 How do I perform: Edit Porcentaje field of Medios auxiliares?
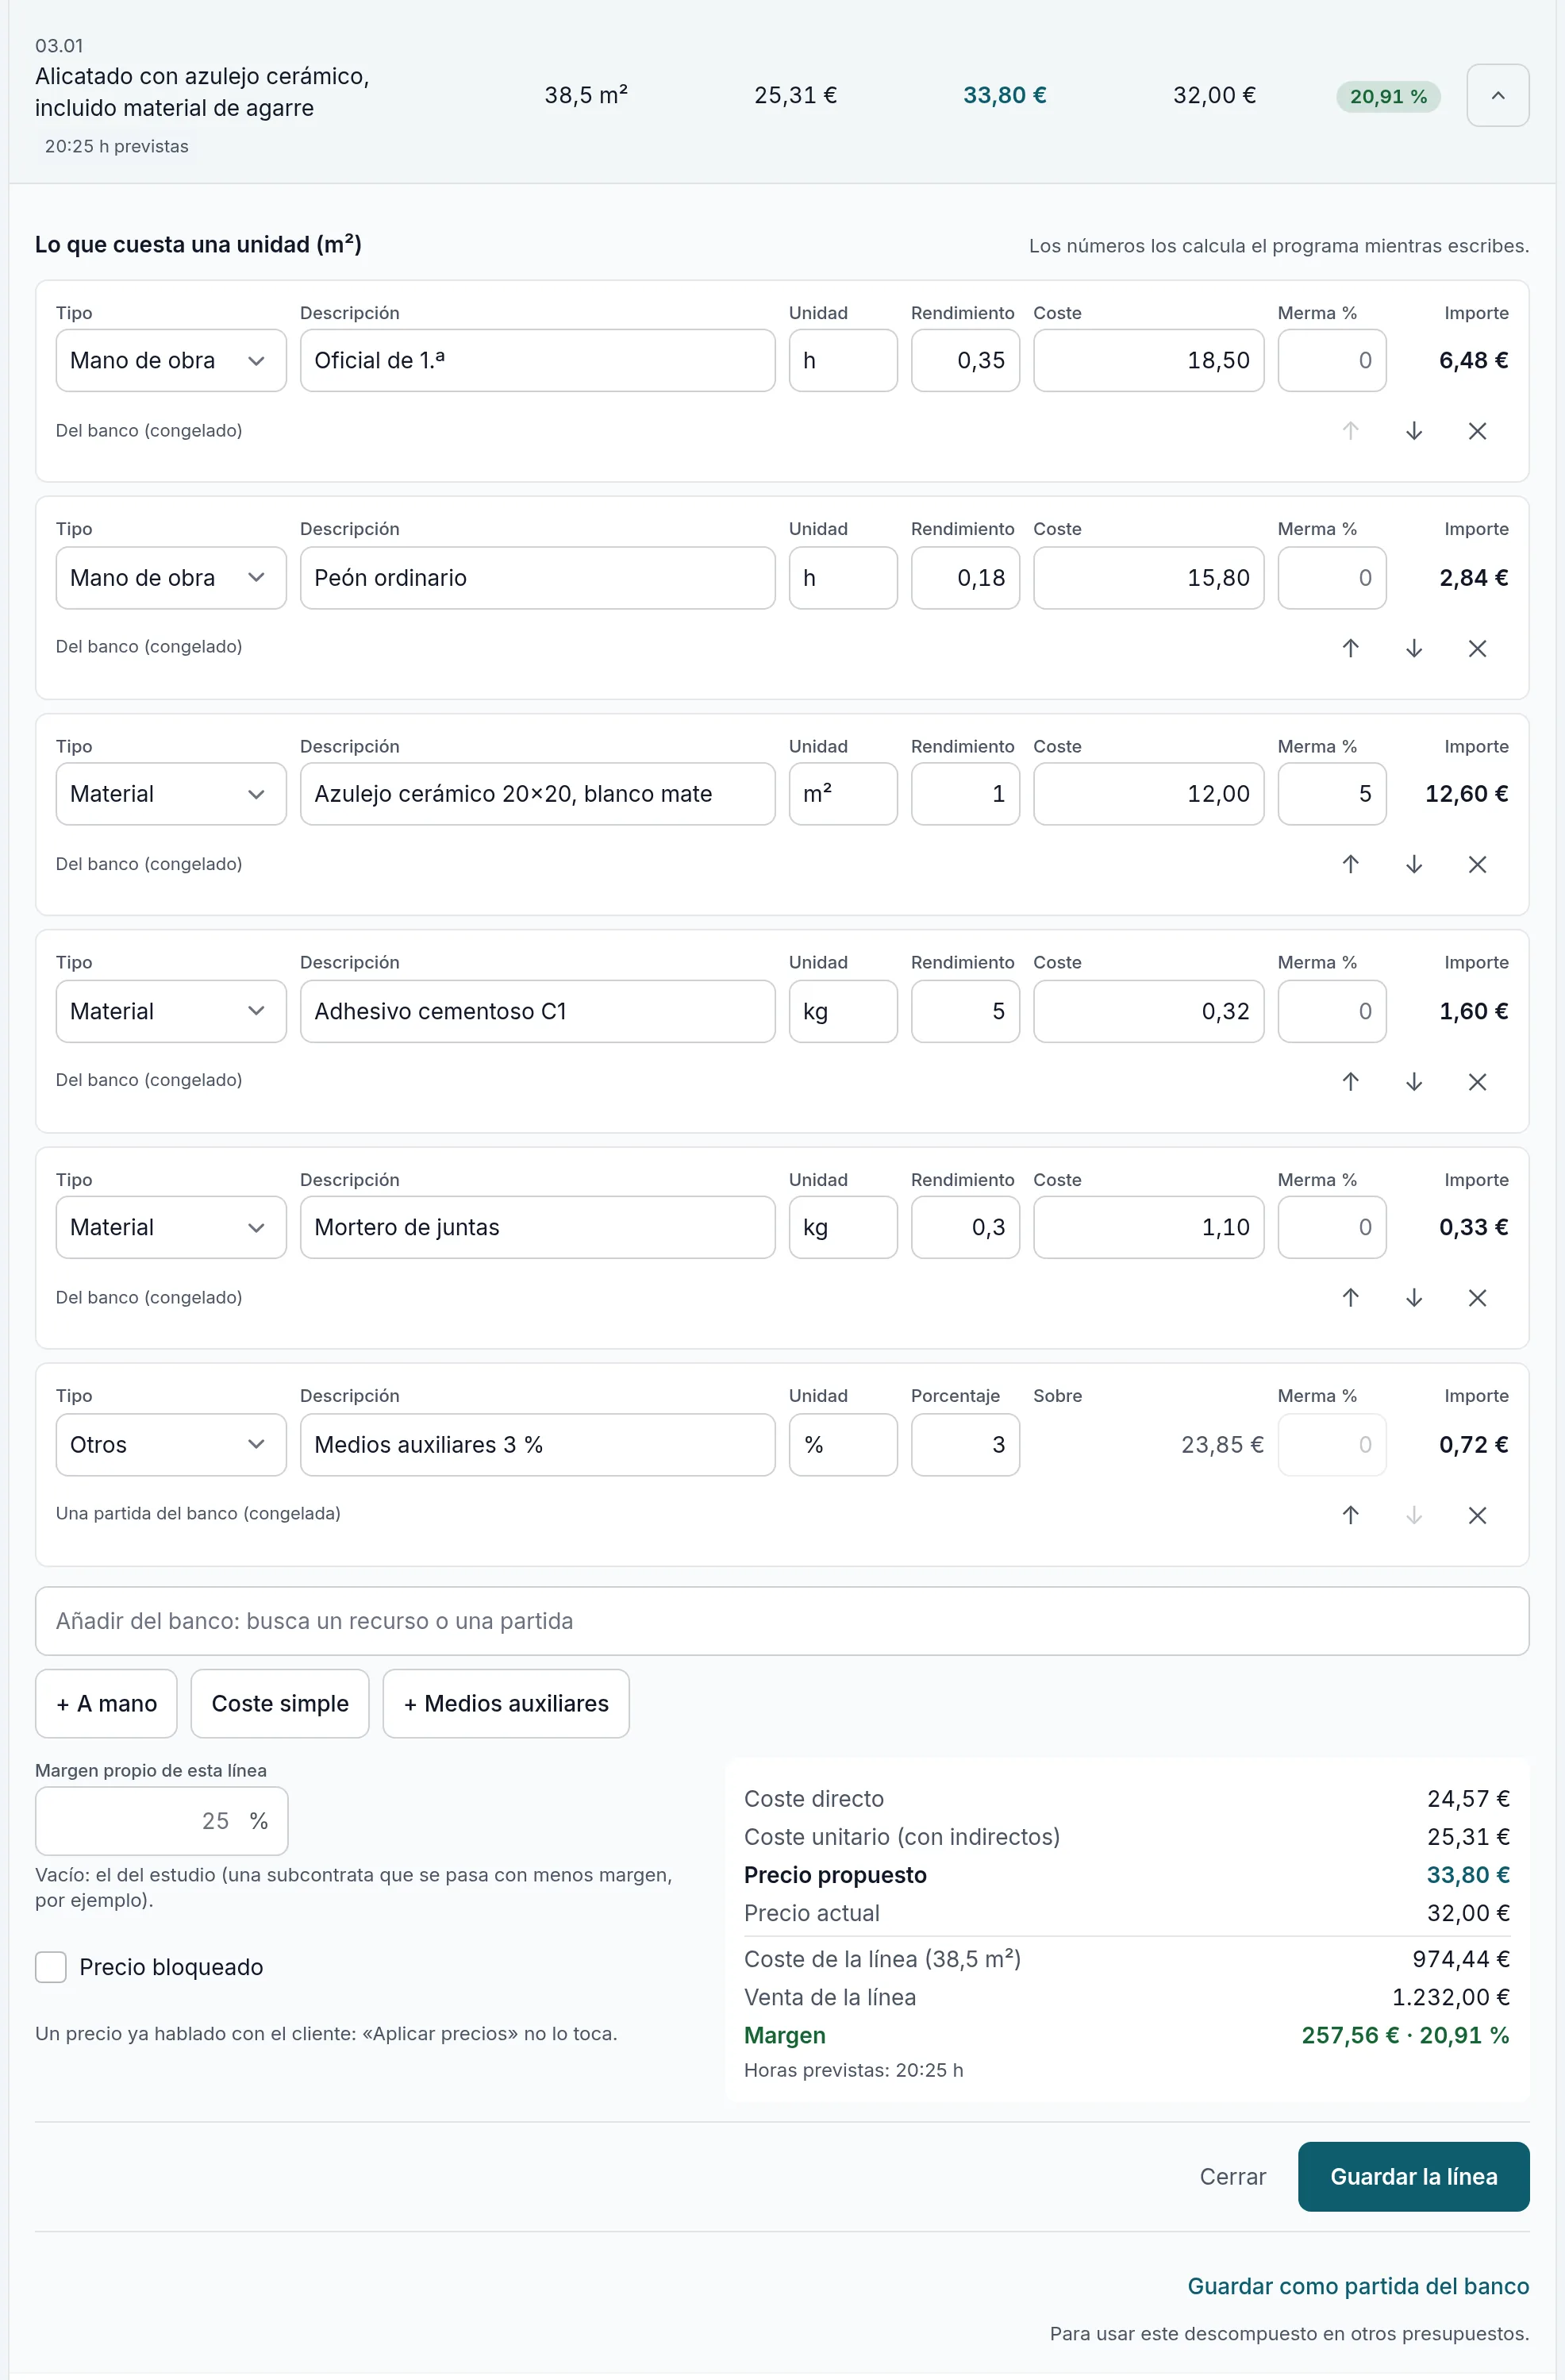(x=965, y=1444)
